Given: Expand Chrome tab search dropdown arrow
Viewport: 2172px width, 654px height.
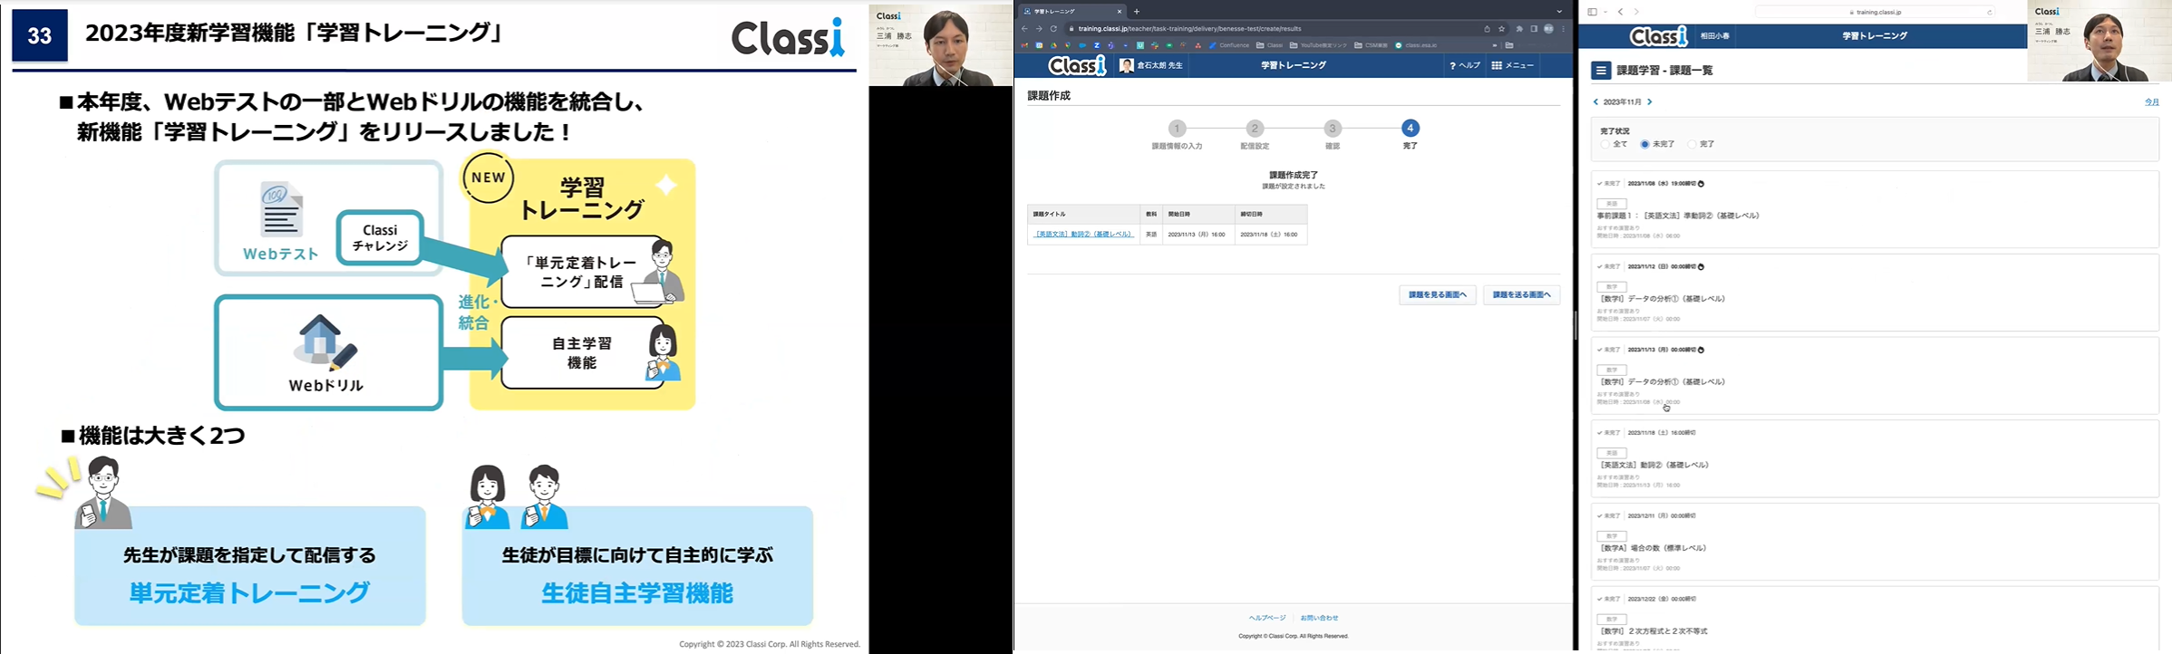Looking at the screenshot, I should tap(1559, 12).
